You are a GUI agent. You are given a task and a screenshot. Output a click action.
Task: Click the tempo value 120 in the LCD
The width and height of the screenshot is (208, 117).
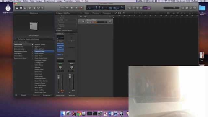pyautogui.click(x=110, y=8)
